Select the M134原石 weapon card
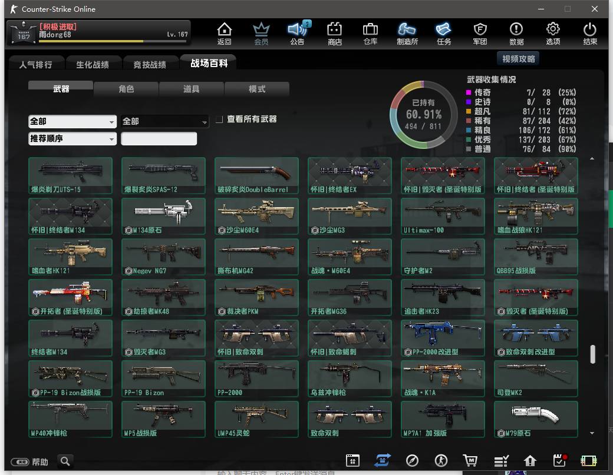613x475 pixels. point(163,216)
